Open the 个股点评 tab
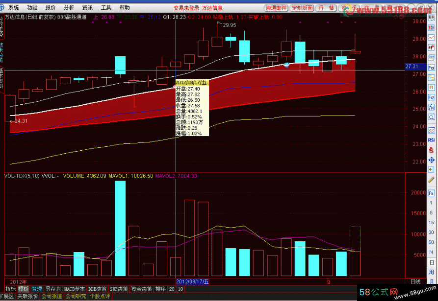The width and height of the screenshot is (438, 301). click(100, 296)
